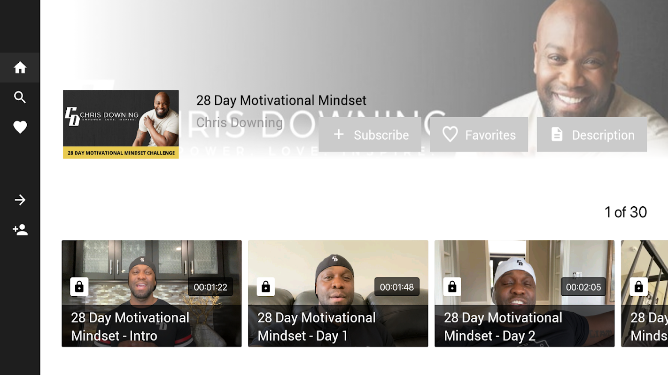The width and height of the screenshot is (668, 375).
Task: Go to Home in the sidebar
Action: point(20,67)
